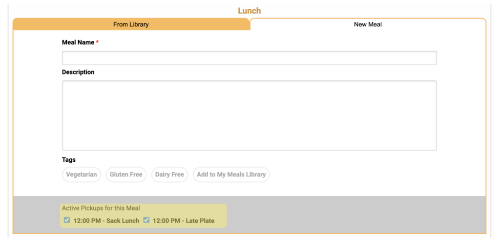Click the 12:00 PM - Late Plate label
Viewport: 500px width, 245px height.
pos(184,221)
